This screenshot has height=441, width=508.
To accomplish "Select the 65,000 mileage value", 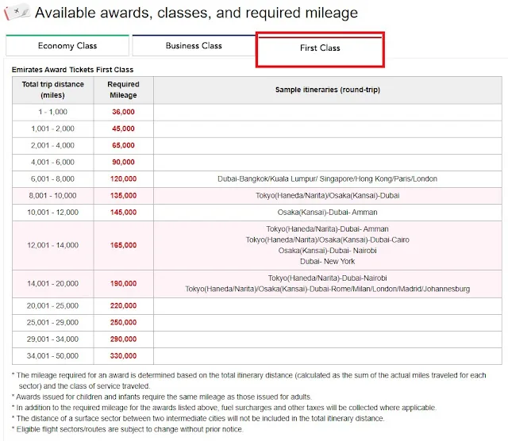I will pos(124,145).
